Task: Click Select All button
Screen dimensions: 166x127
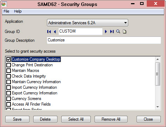Action: [76, 119]
